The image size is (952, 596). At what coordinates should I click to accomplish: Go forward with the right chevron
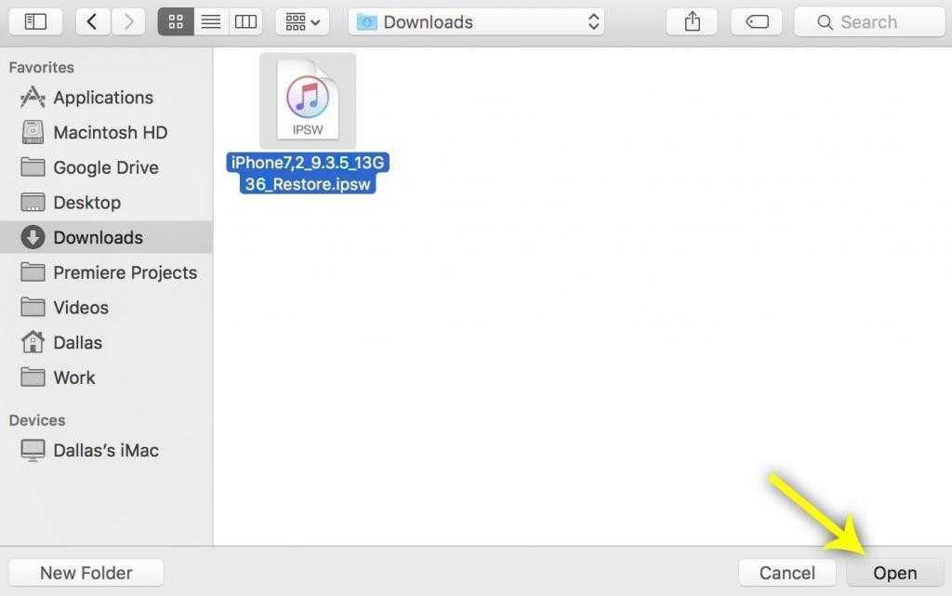point(128,22)
